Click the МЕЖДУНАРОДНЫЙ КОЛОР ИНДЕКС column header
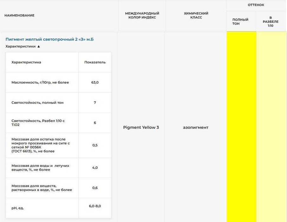287x222 pixels. (x=142, y=15)
